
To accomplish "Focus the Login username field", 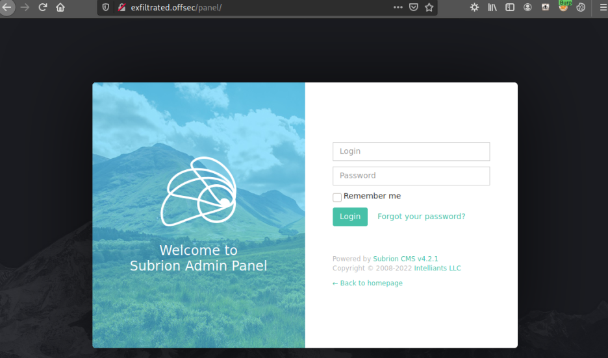I will tap(411, 151).
